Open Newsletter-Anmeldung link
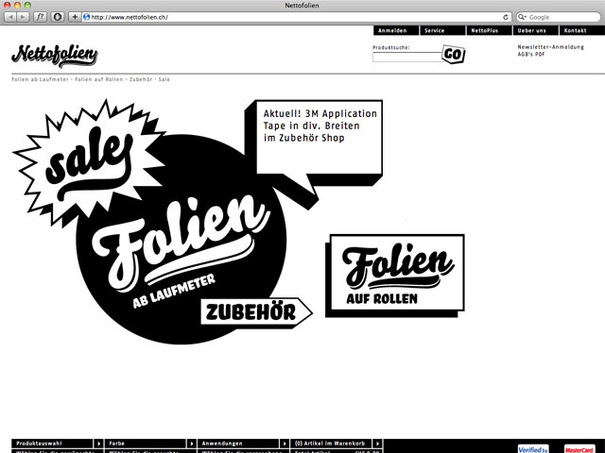This screenshot has height=453, width=605. [x=550, y=47]
